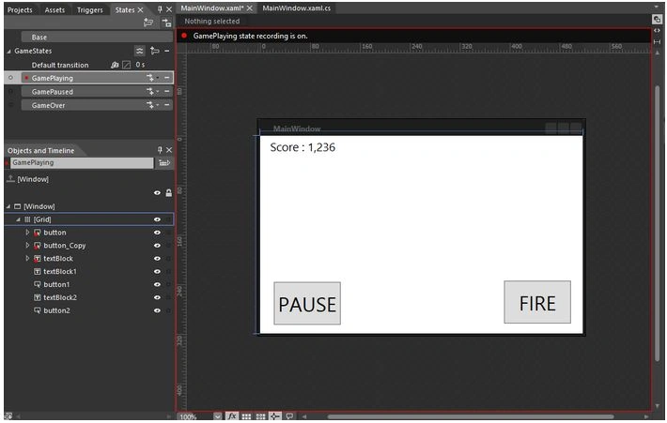Select the MainWindow.xaml* document tab
667x423 pixels.
pyautogui.click(x=211, y=8)
